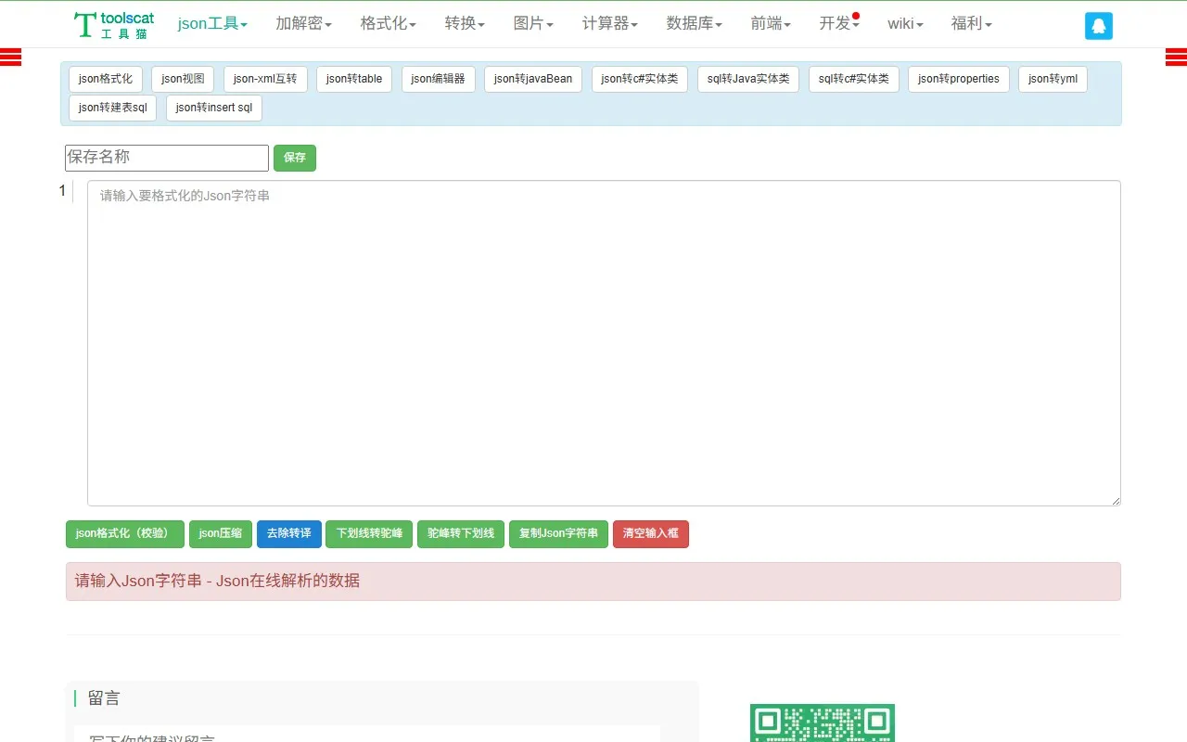Open the QQ contact icon
This screenshot has width=1187, height=742.
coord(1098,26)
